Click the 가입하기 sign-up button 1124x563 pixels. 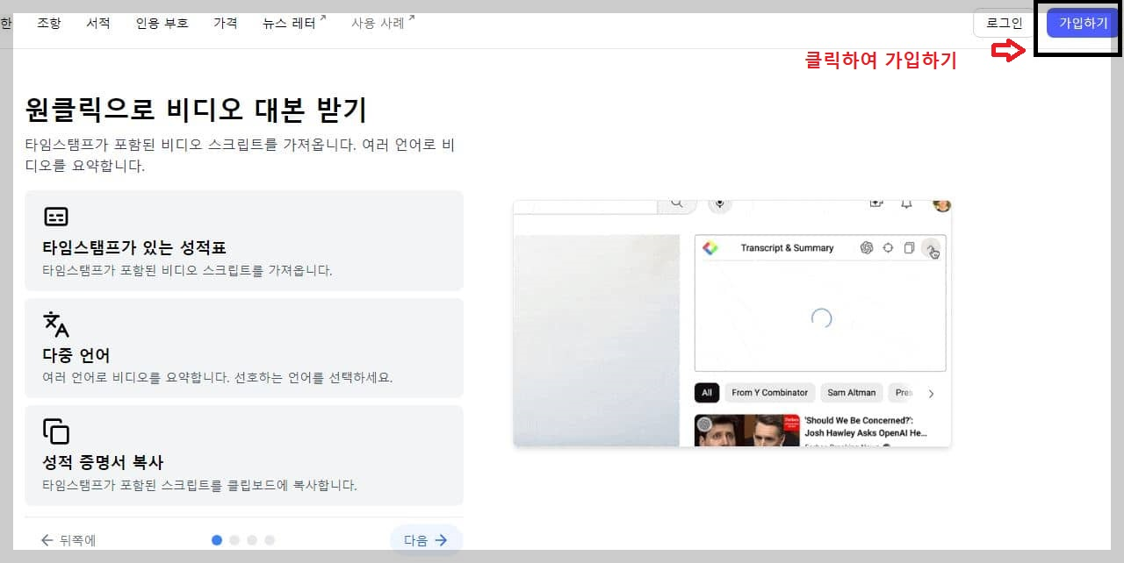pos(1083,24)
